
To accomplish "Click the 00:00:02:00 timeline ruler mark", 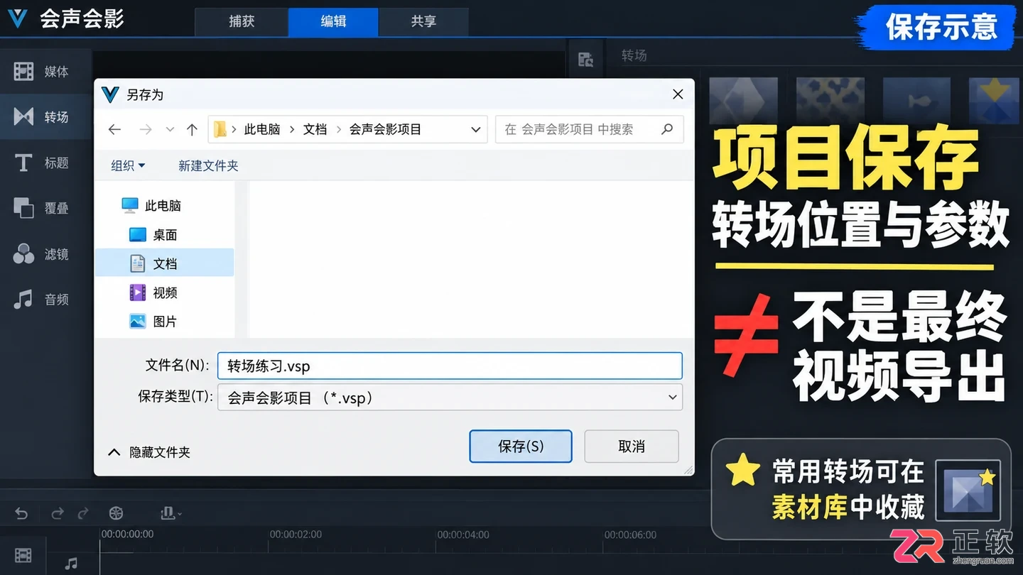I will 296,534.
